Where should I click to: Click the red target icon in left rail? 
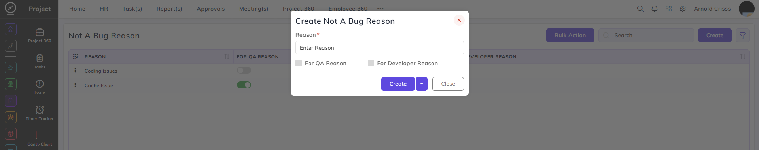(x=11, y=134)
